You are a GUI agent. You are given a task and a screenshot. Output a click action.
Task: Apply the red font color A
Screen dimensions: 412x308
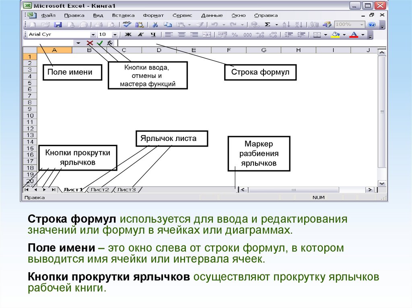pyautogui.click(x=354, y=35)
